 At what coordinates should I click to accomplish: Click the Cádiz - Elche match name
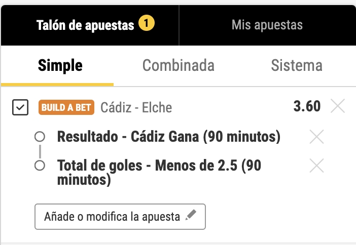pyautogui.click(x=136, y=107)
